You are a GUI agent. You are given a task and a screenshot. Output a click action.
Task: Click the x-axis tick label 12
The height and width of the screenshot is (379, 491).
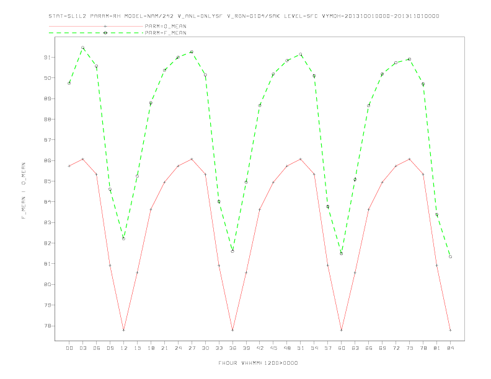click(124, 348)
